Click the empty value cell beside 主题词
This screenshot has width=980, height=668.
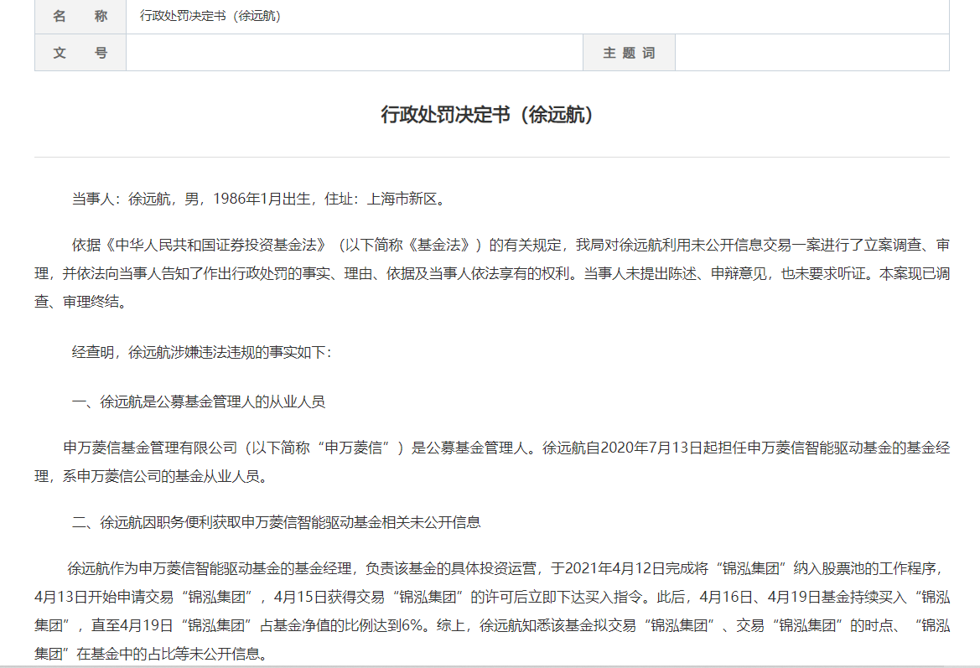(811, 53)
